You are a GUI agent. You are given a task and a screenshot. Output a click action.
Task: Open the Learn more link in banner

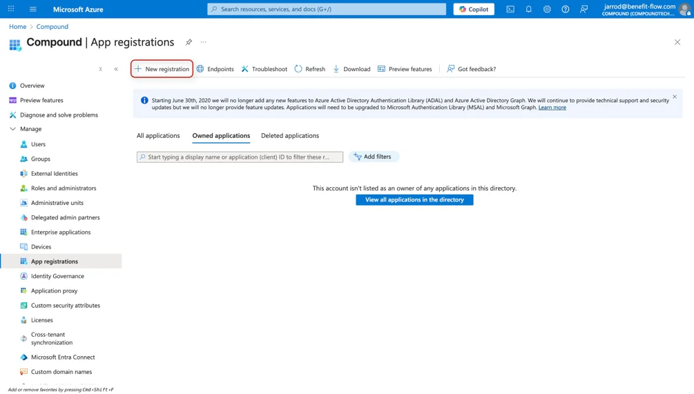(x=552, y=108)
